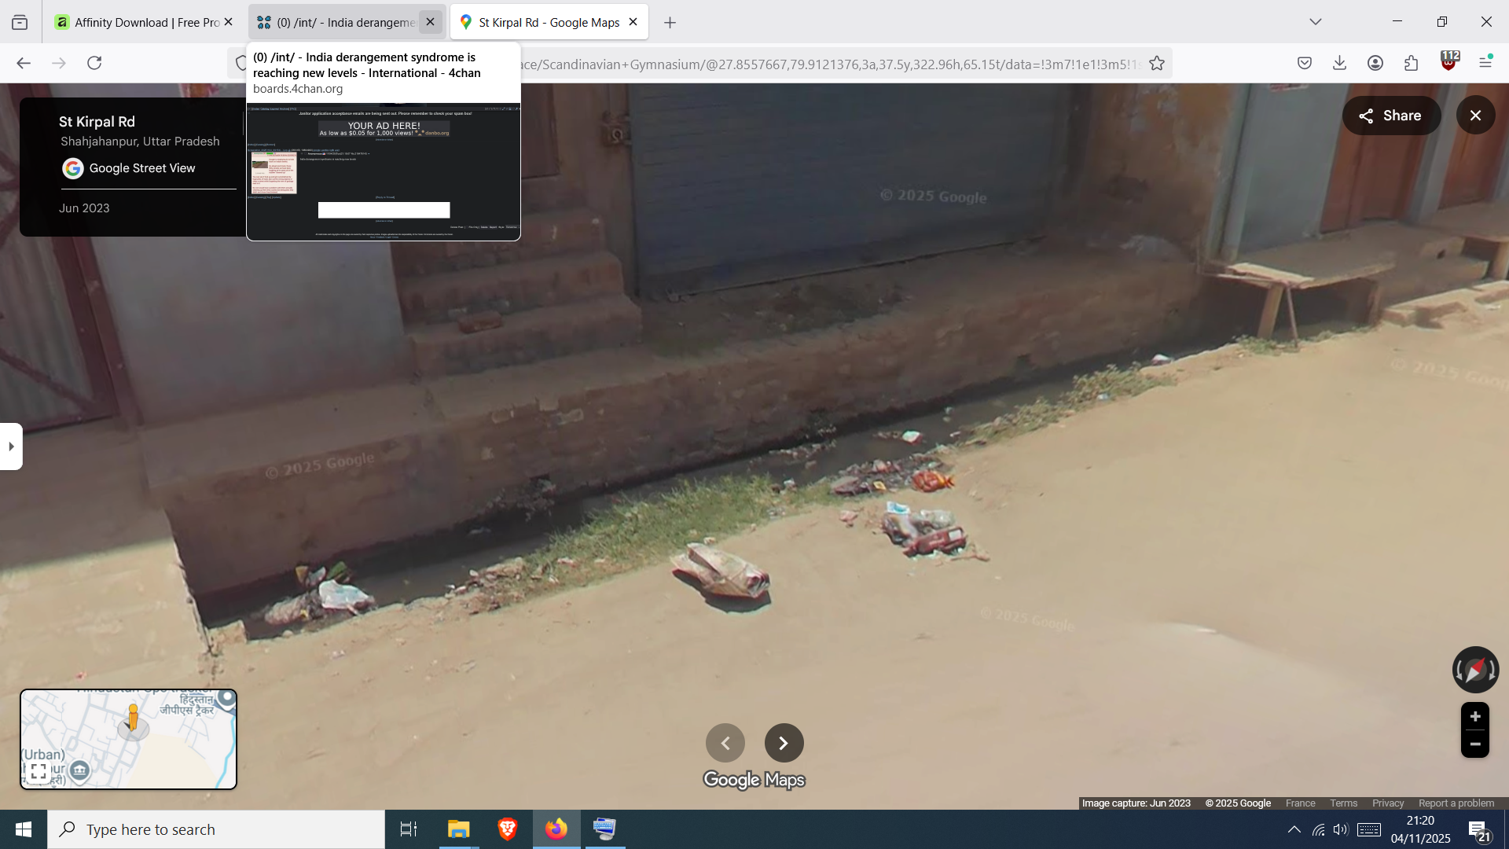Open Brave browser from taskbar
Viewport: 1509px width, 849px height.
click(x=508, y=829)
